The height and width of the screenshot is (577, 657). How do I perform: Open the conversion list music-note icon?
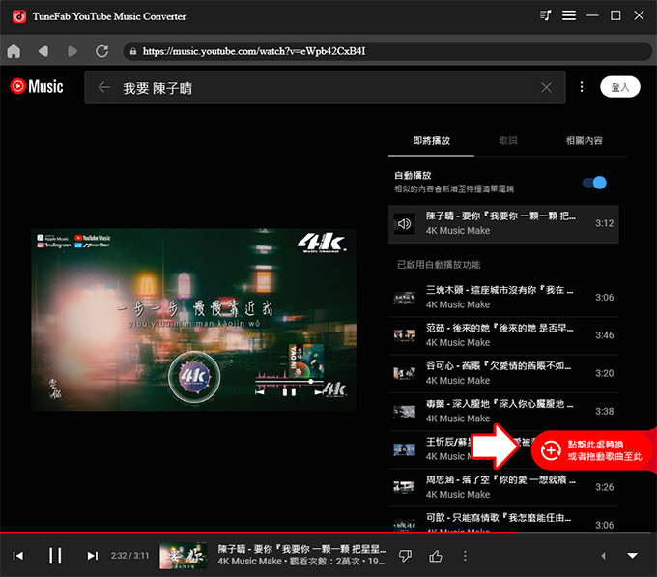[545, 15]
